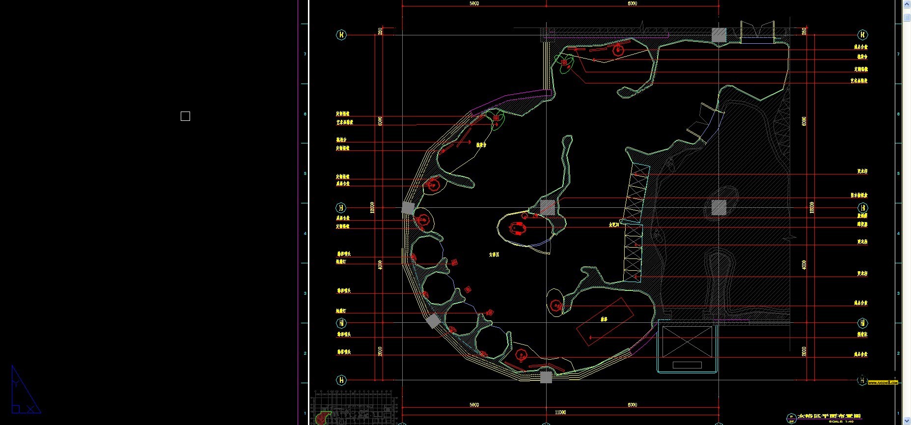
Task: Click the bottom-left grid axis bubble
Action: click(341, 380)
